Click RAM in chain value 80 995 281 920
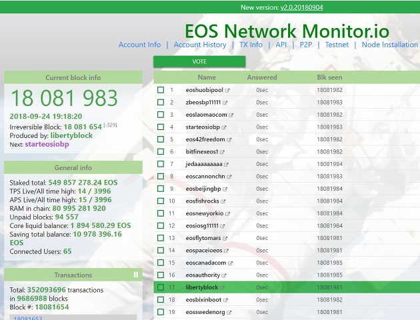Screen dimensions: 420x320 click(x=79, y=208)
